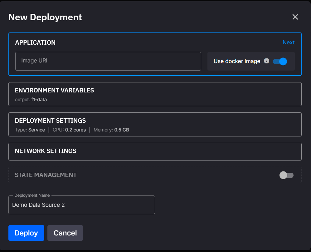Click Next in the Application section
311x252 pixels.
[288, 42]
